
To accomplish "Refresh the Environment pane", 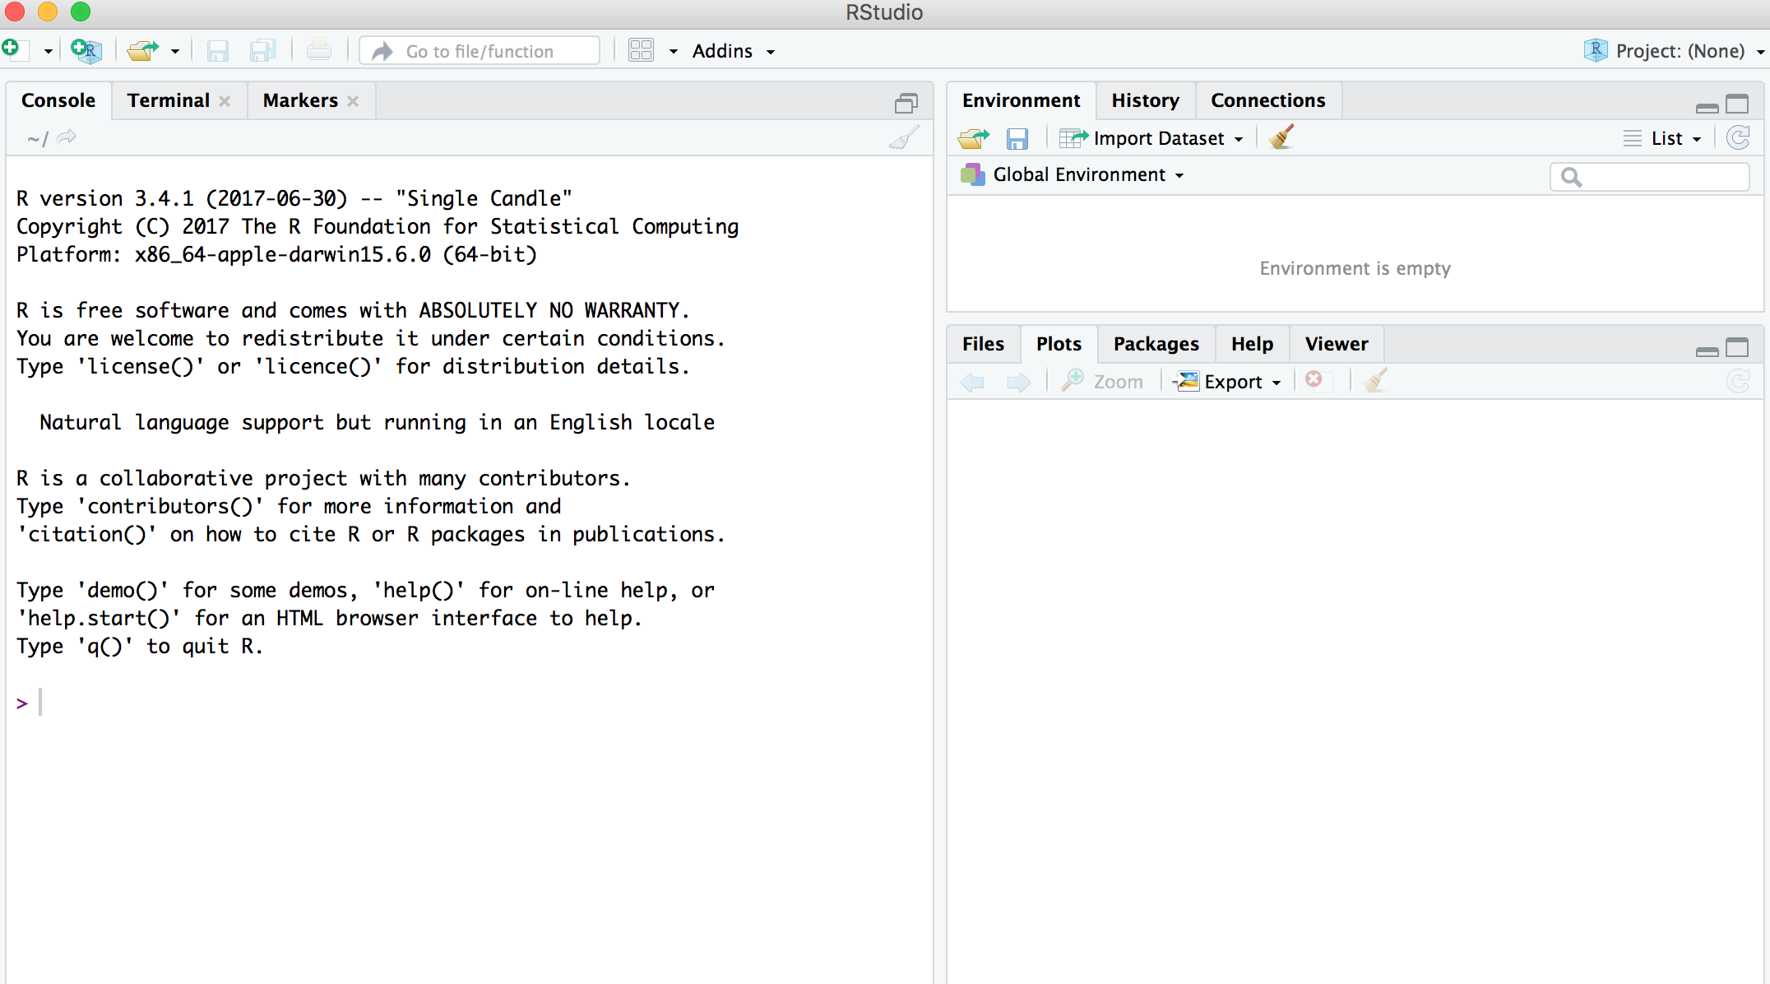I will tap(1738, 137).
